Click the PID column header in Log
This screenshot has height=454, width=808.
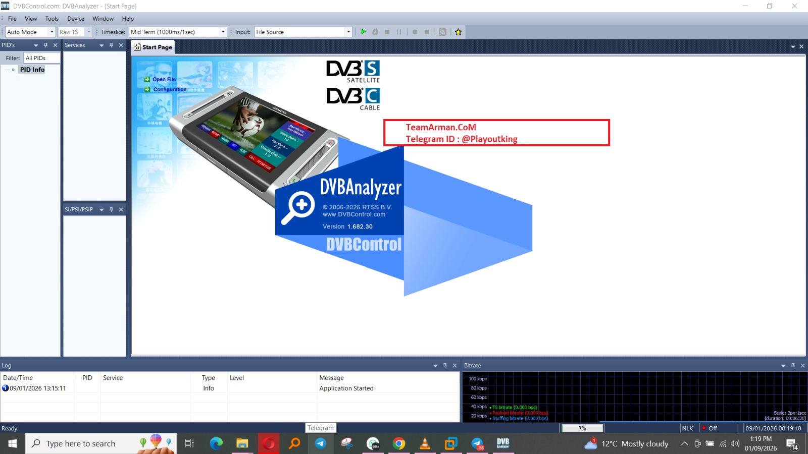click(87, 378)
